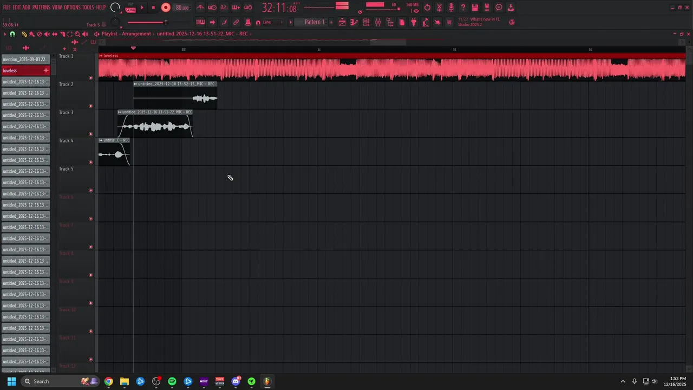Screen dimensions: 693x390
Task: Toggle the 3-2-1 countdown before recording
Action: coord(224,8)
